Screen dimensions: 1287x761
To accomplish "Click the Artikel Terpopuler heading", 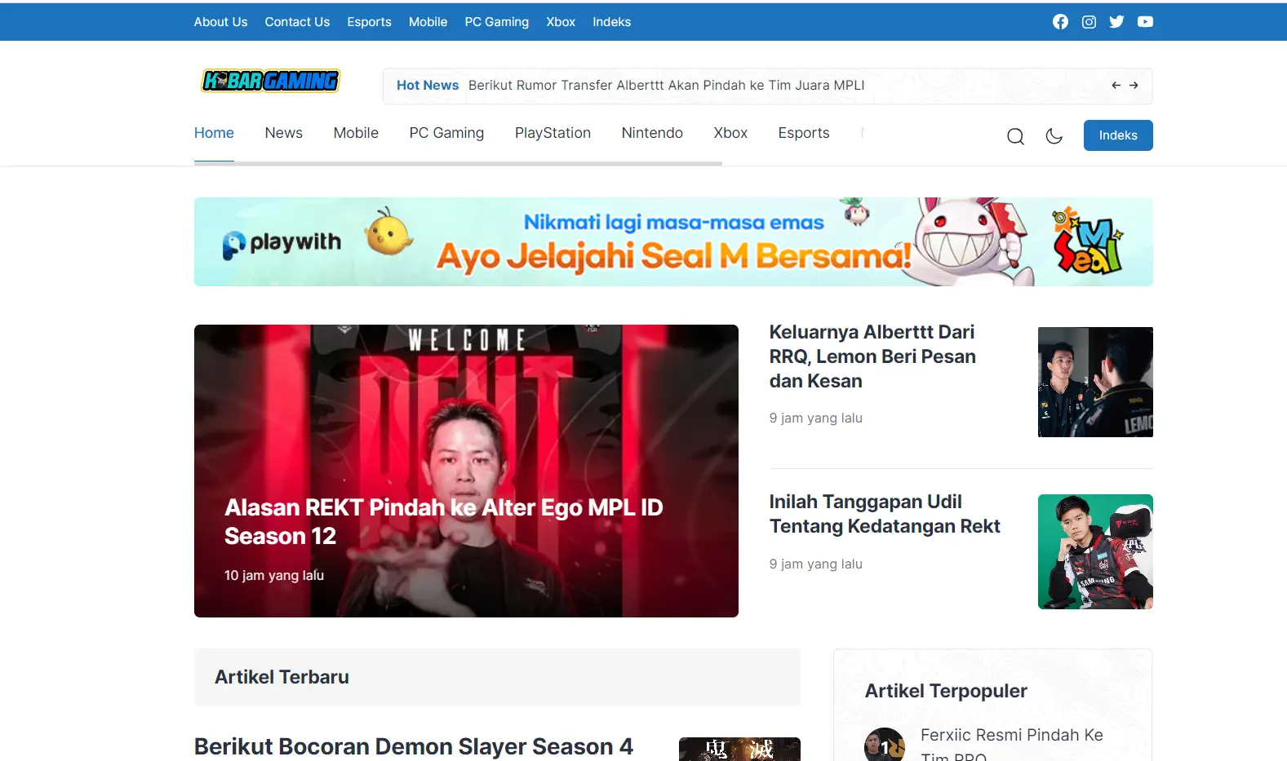I will [x=946, y=691].
